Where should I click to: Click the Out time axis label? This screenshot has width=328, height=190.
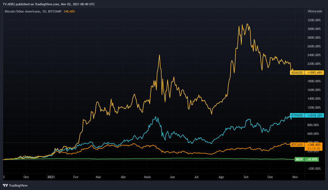tap(270, 177)
